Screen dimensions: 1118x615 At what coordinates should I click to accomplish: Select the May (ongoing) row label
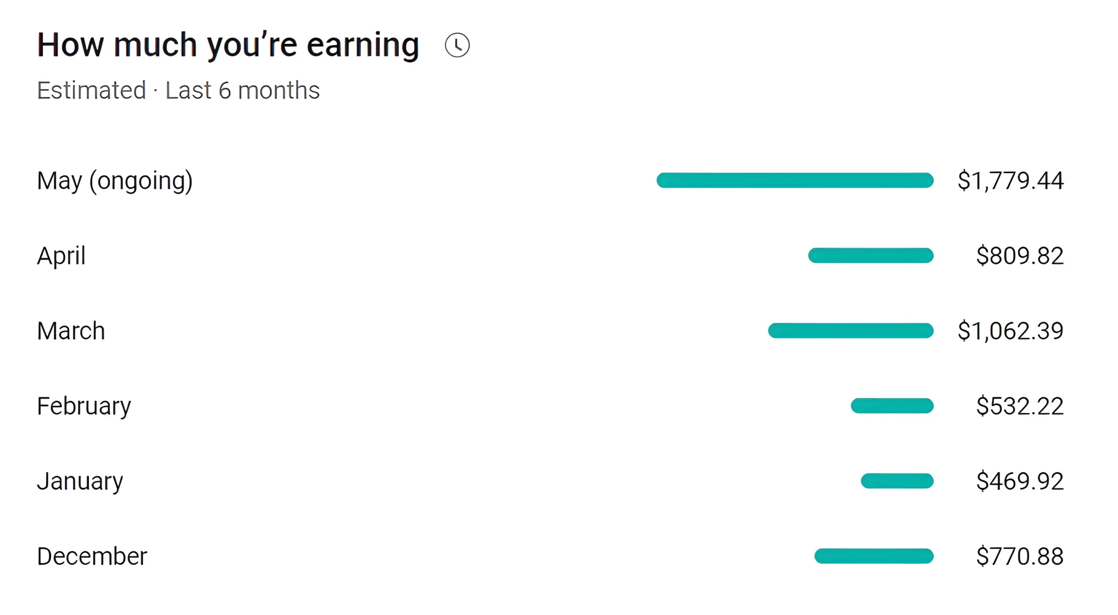(115, 181)
